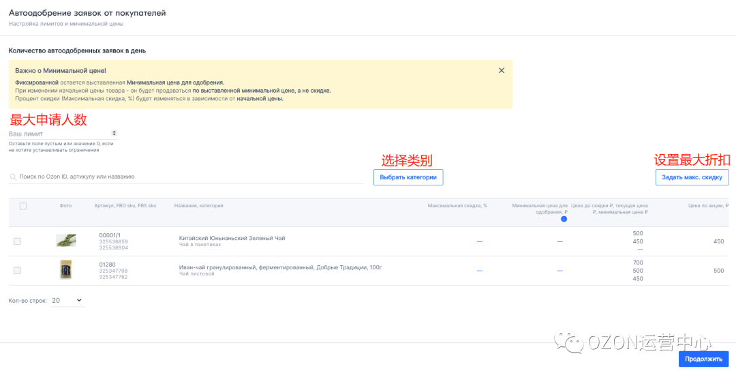Click the Фото column header
The image size is (736, 375).
pyautogui.click(x=65, y=206)
